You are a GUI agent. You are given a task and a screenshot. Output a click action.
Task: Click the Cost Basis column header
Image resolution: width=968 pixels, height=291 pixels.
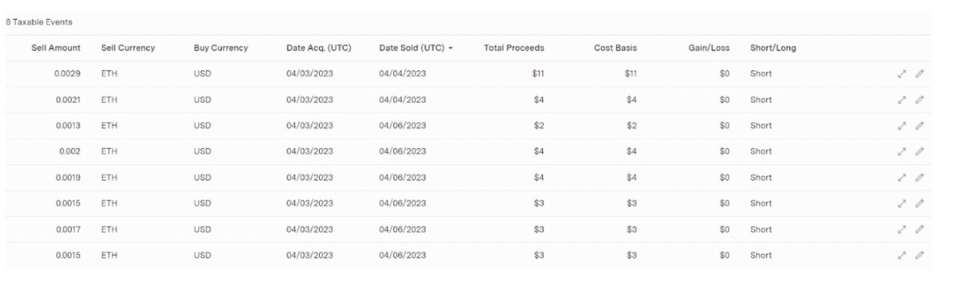click(x=616, y=48)
